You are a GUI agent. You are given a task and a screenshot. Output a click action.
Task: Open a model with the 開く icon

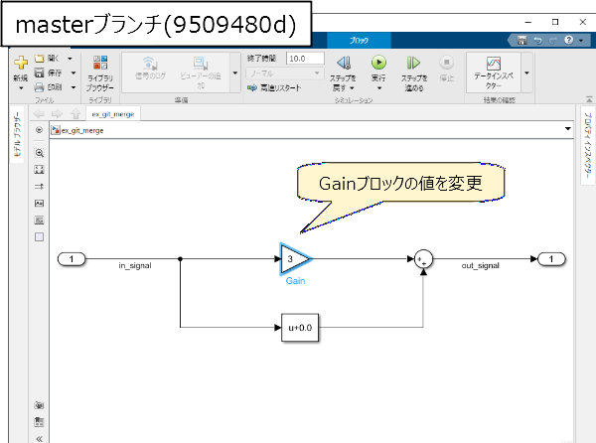click(x=39, y=59)
